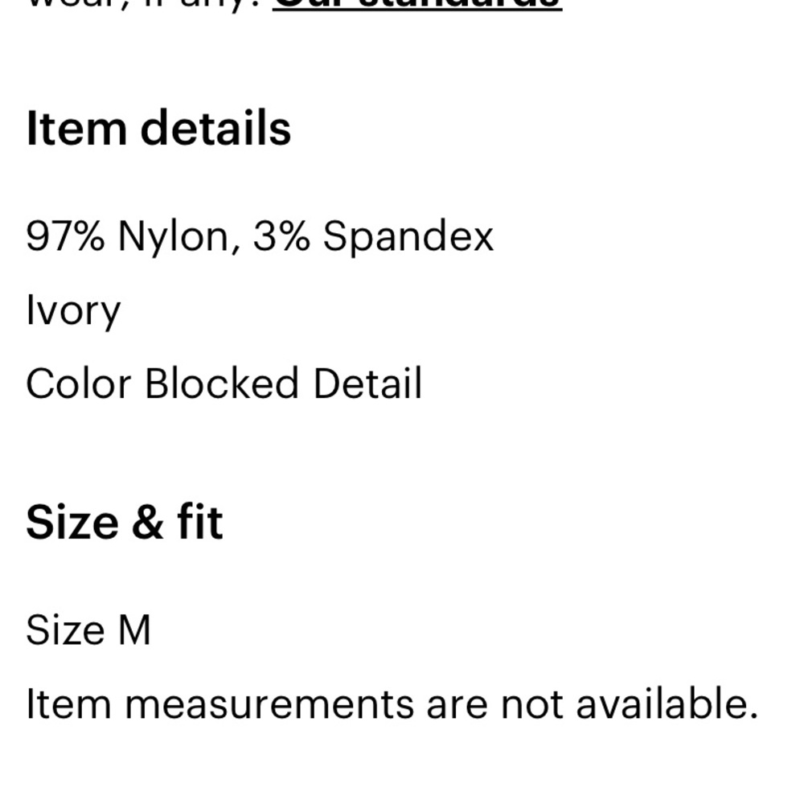Click the 3% figure before Spandex
Screen dimensions: 804x804
click(x=281, y=236)
